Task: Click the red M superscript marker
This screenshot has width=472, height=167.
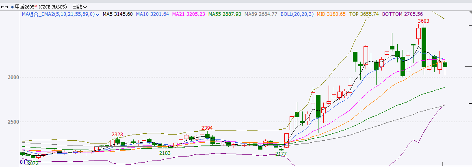Action: [36, 6]
